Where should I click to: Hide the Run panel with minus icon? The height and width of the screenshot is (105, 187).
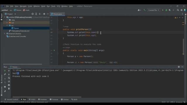[x=182, y=67]
